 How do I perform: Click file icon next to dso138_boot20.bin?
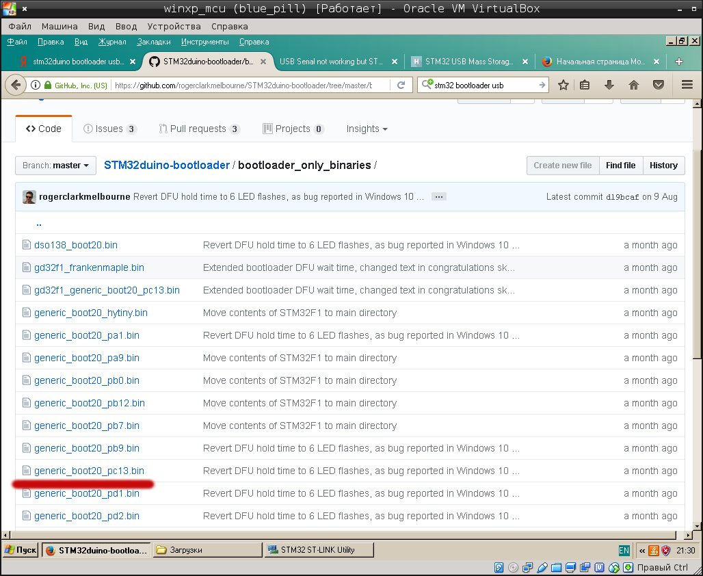pyautogui.click(x=27, y=245)
